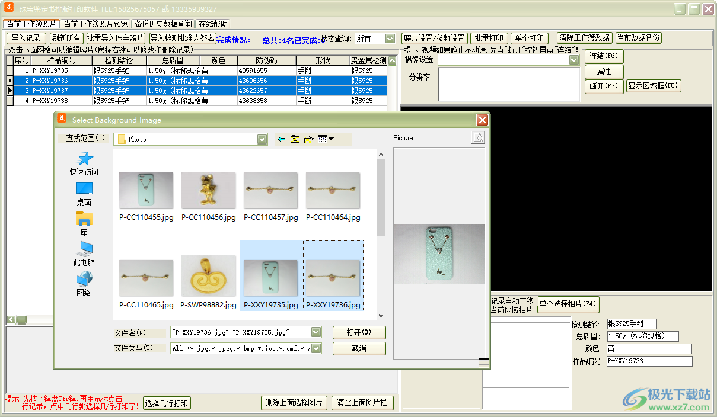Select the P-CC110456.jpg thumbnail
Viewport: 717px width, 417px height.
[209, 195]
